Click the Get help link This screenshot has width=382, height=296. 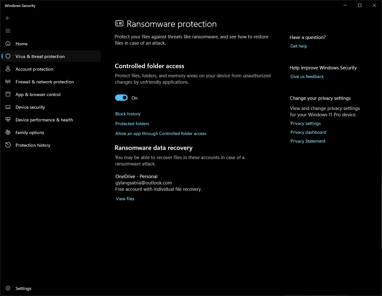(x=299, y=46)
